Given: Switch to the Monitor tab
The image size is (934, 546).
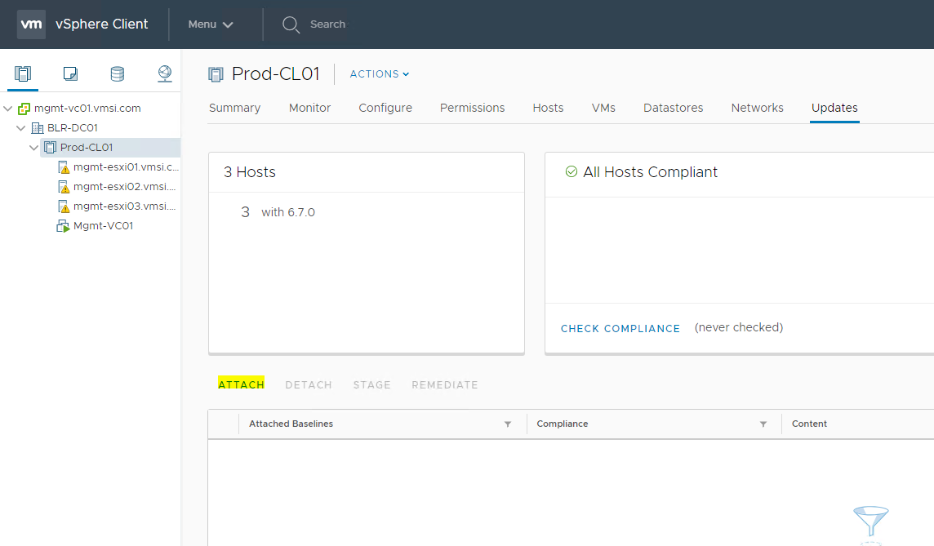Looking at the screenshot, I should (x=309, y=108).
